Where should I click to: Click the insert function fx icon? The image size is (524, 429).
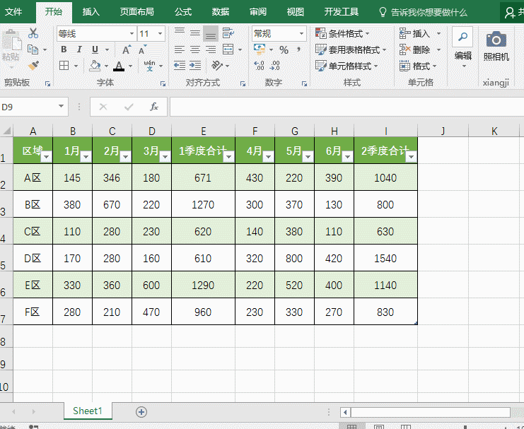153,107
